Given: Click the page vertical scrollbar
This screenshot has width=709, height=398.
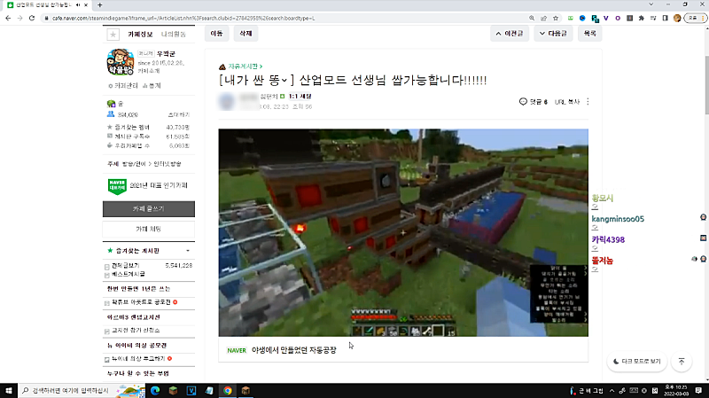Looking at the screenshot, I should point(706,86).
